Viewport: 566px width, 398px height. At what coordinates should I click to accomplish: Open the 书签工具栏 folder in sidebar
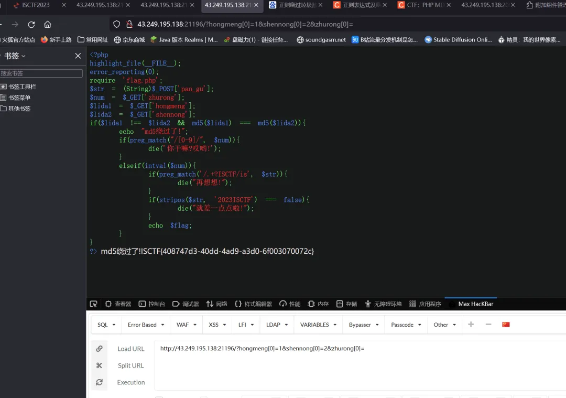tap(18, 87)
